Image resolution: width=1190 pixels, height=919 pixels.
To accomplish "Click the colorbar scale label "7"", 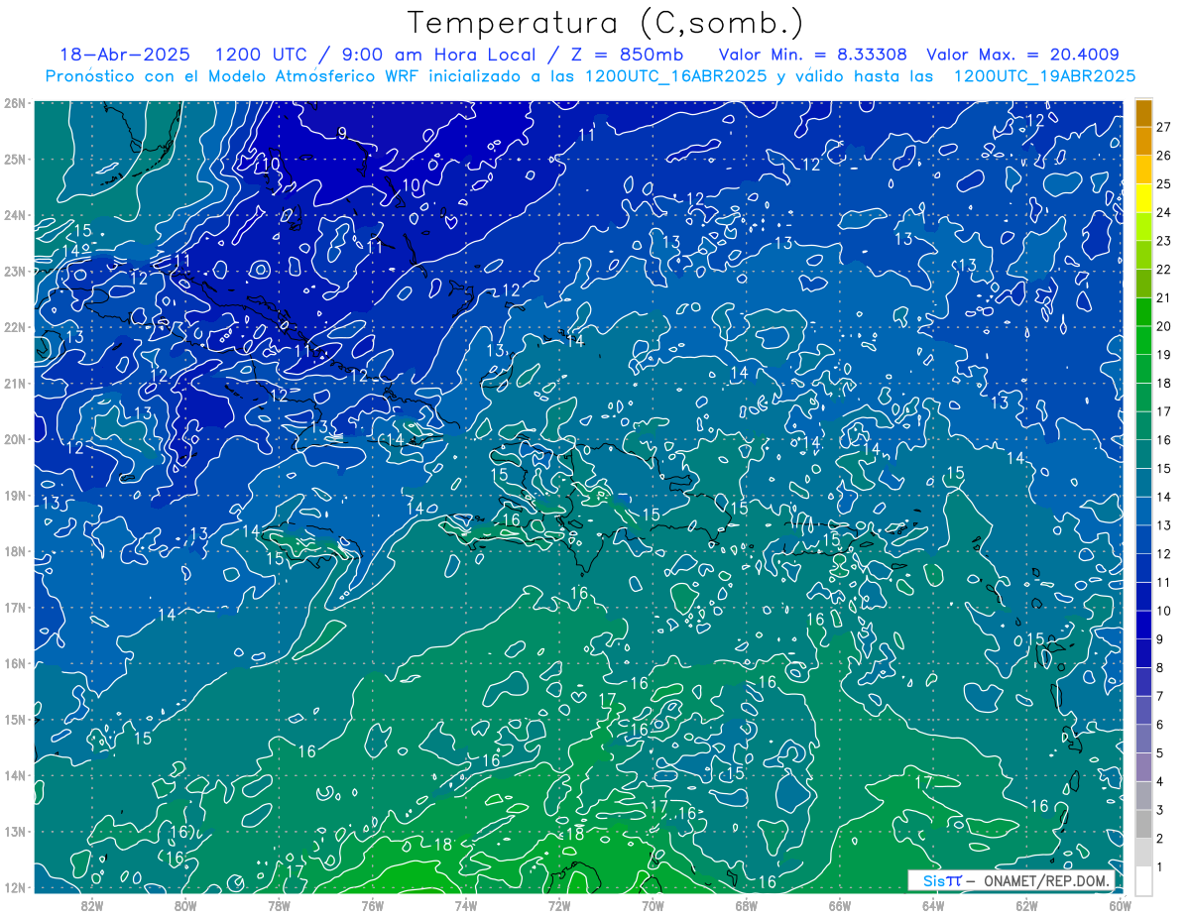I will coord(1160,697).
